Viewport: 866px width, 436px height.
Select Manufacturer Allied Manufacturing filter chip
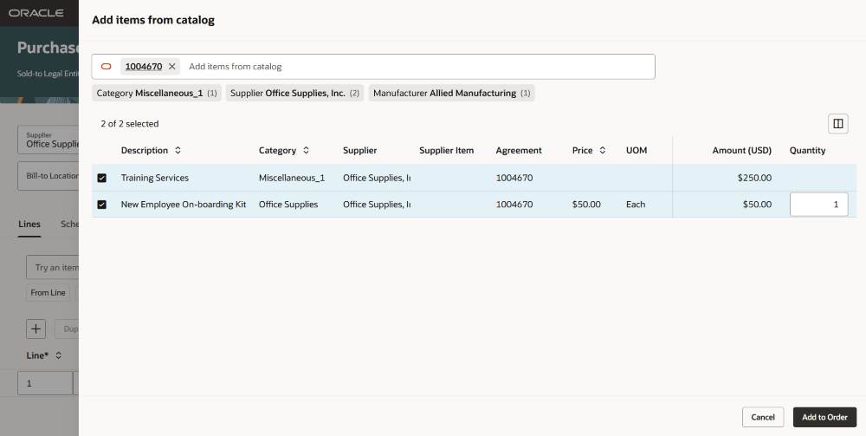coord(452,94)
